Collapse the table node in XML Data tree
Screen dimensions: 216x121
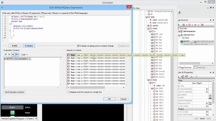click(x=146, y=17)
